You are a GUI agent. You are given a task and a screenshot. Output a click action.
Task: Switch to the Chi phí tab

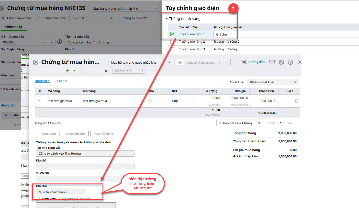point(62,81)
